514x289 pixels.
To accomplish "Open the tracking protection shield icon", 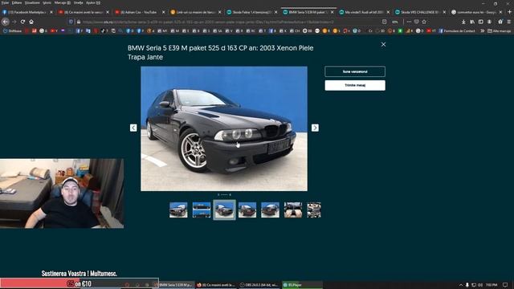I will [x=71, y=22].
